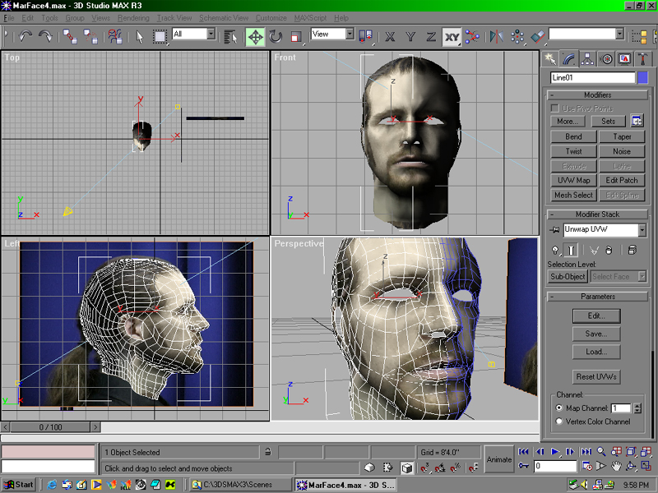The height and width of the screenshot is (493, 658).
Task: Open the Rendering menu
Action: (133, 18)
